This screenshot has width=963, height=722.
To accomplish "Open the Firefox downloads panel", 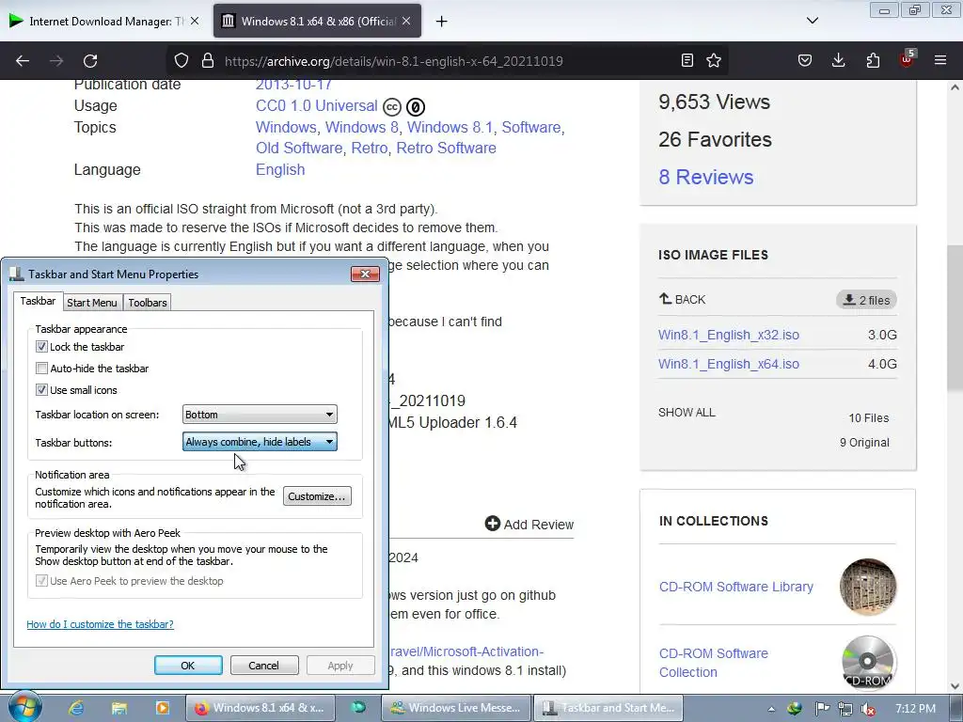I will tap(838, 60).
